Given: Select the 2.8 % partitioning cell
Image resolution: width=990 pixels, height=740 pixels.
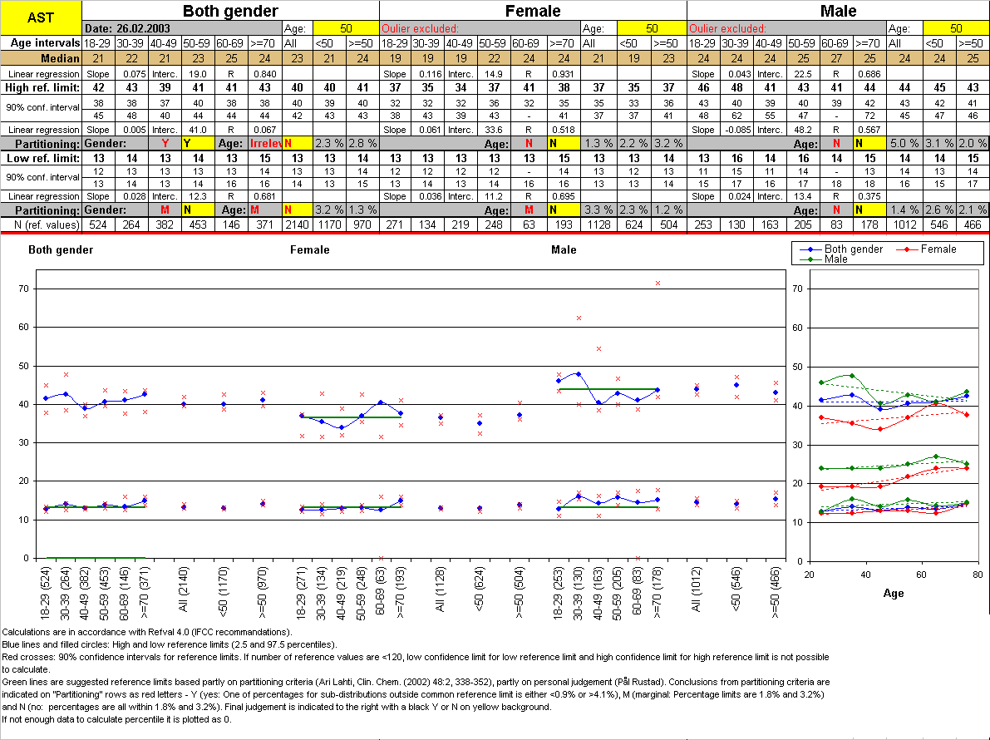Looking at the screenshot, I should (x=362, y=143).
